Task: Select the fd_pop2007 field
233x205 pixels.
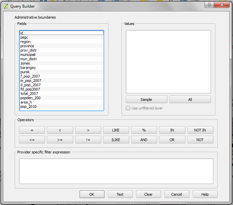Action: pos(62,89)
